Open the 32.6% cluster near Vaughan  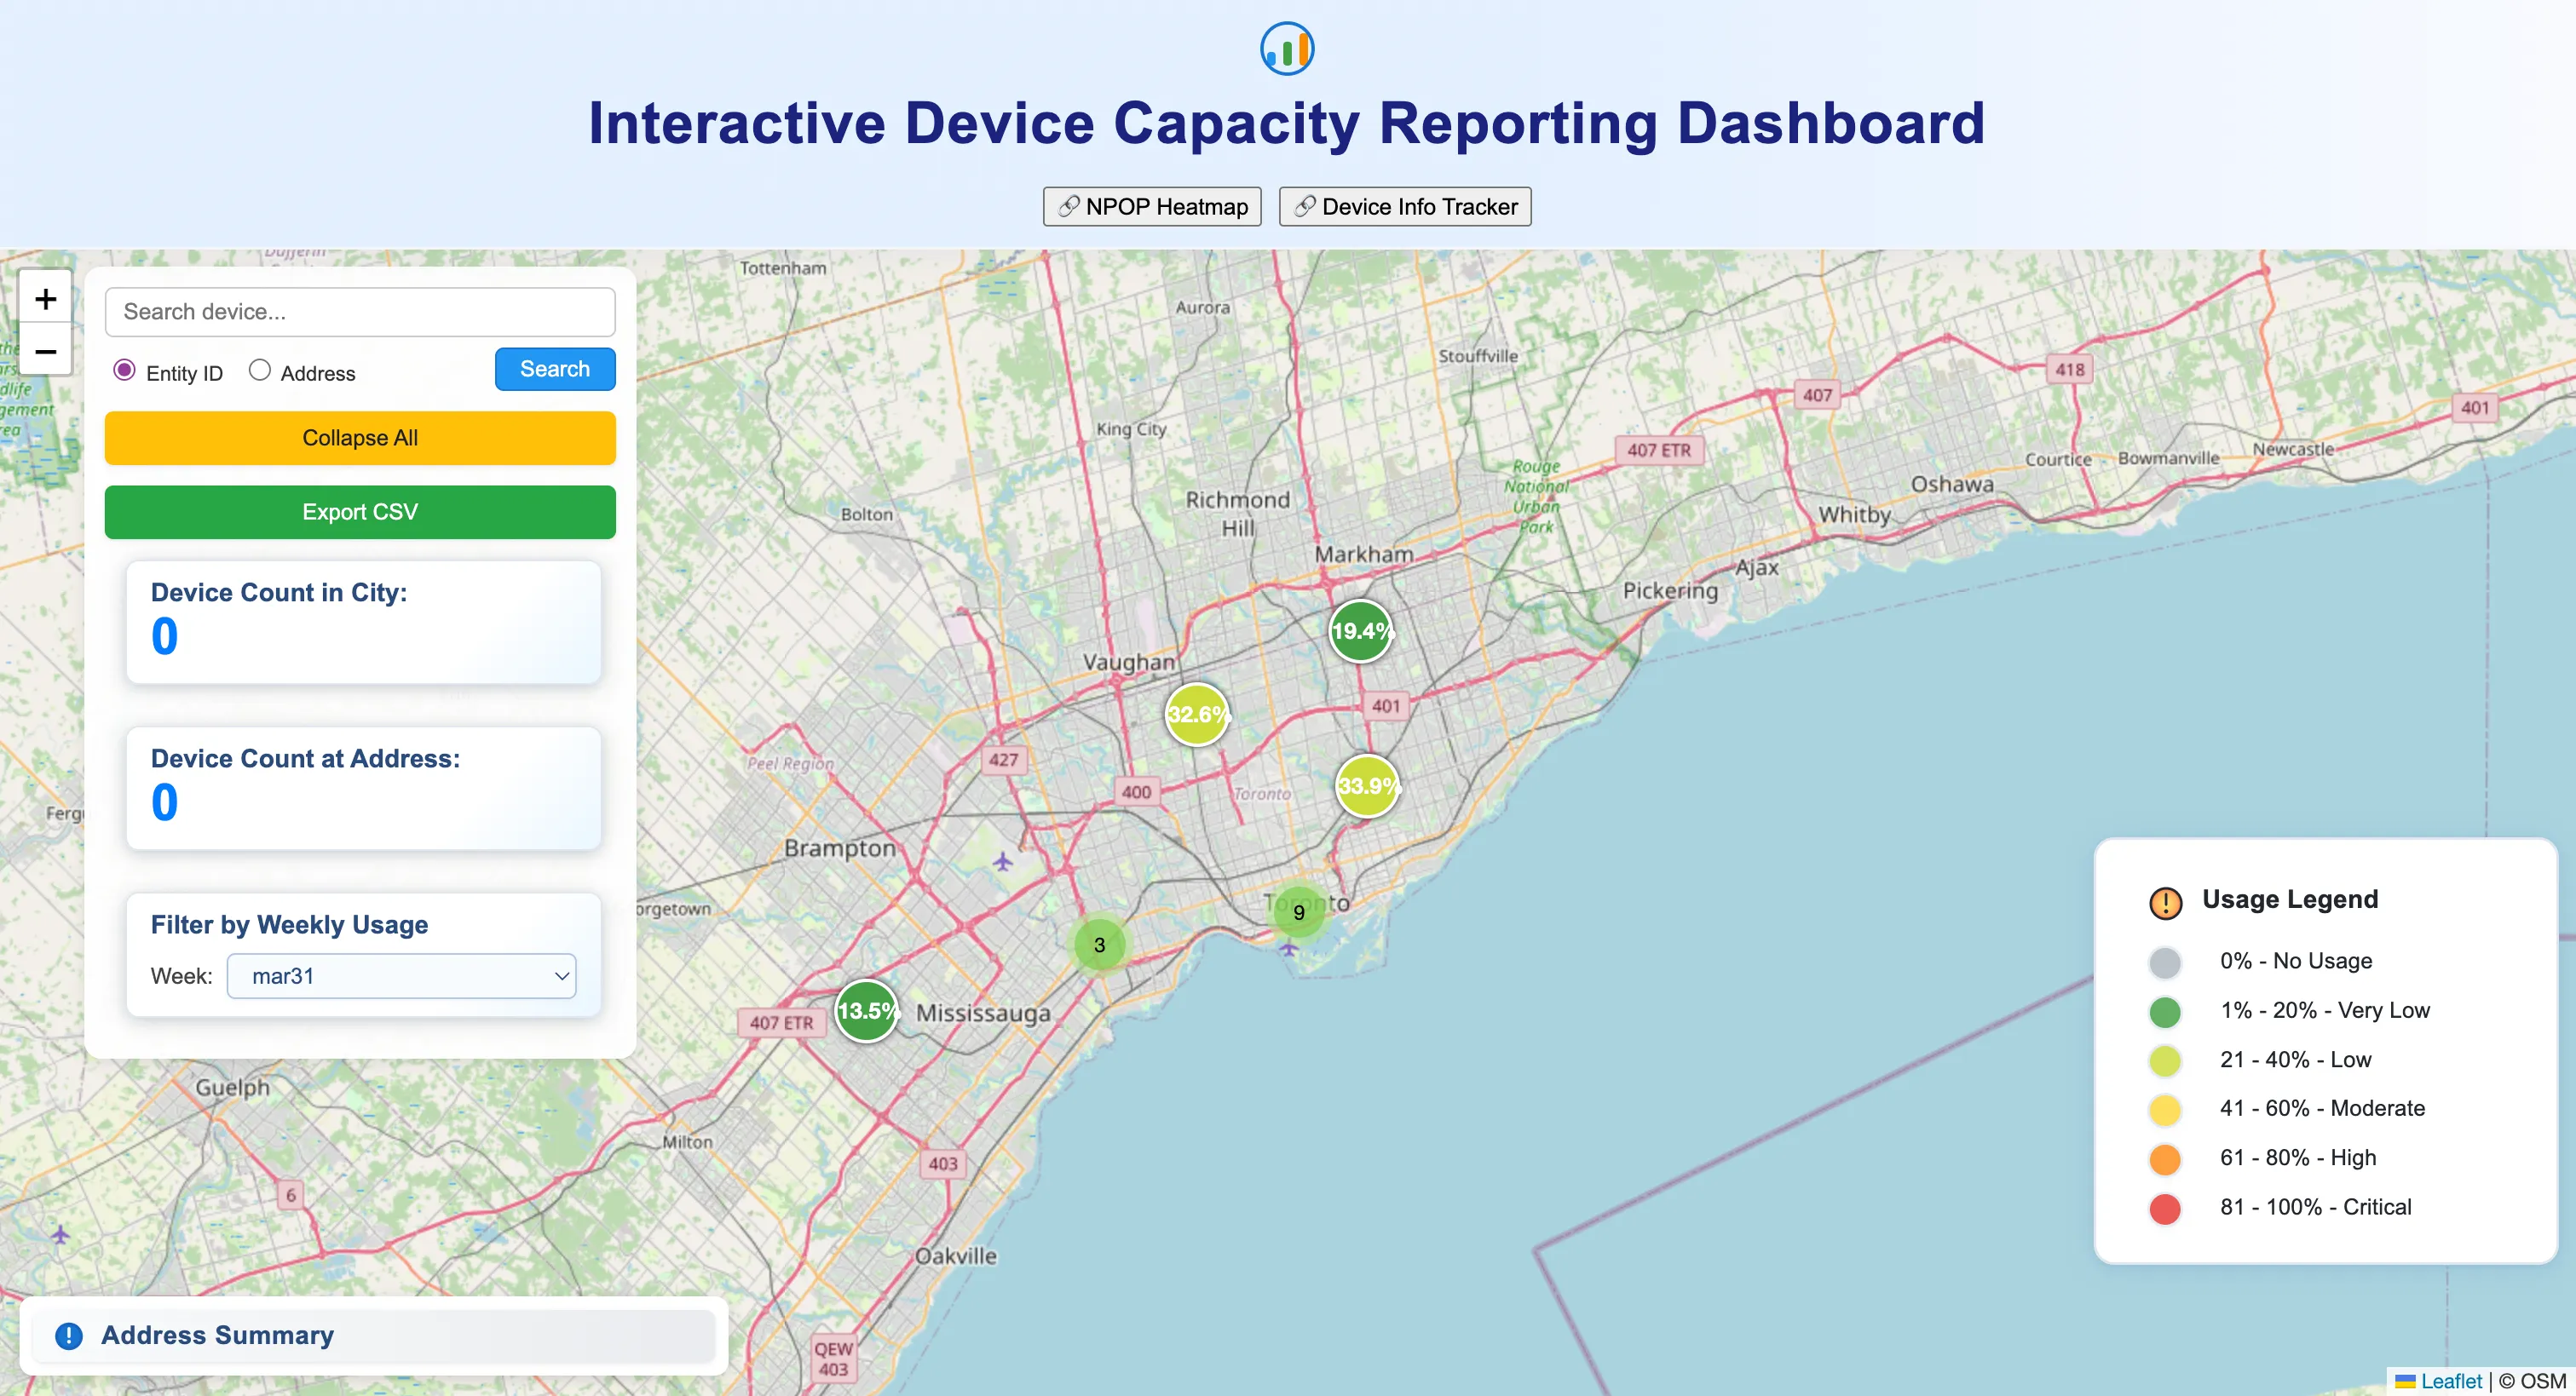tap(1197, 714)
